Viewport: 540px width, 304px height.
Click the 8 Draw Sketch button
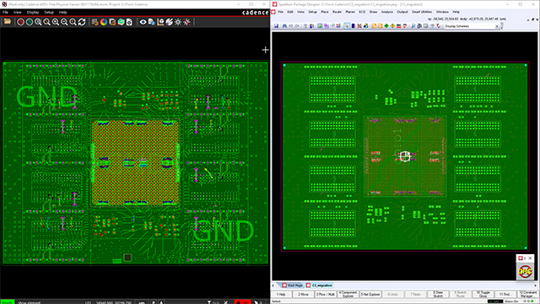(x=438, y=295)
